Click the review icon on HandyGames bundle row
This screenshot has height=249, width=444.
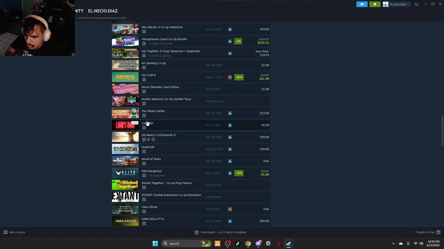(x=230, y=41)
